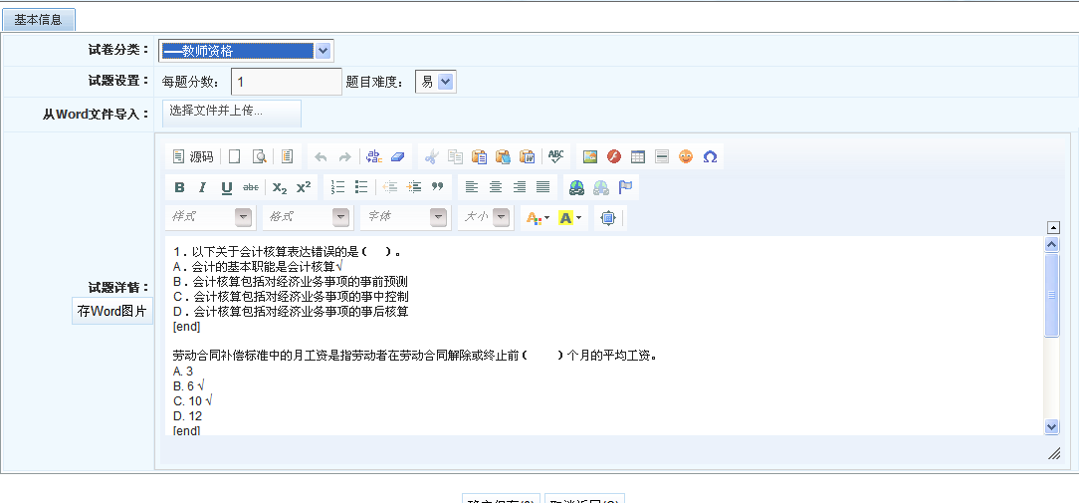
Task: Increase indent with the indent icon
Action: 413,187
